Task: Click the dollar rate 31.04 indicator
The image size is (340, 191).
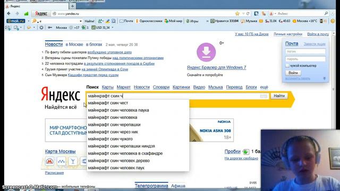Action: tap(271, 21)
